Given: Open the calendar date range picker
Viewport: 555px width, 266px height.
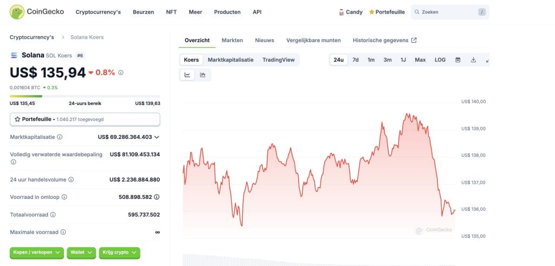Looking at the screenshot, I should (457, 59).
